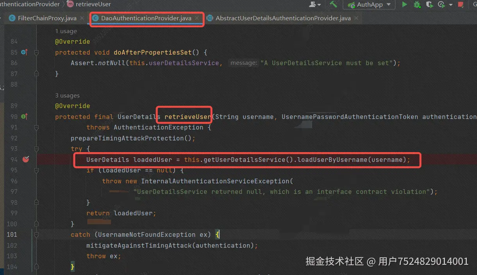Viewport: 477px width, 275px height.
Task: Run AuthApp with coverage
Action: click(429, 4)
